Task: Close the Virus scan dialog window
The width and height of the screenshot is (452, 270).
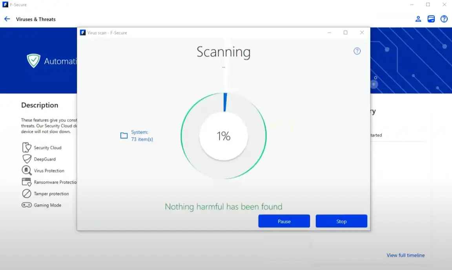Action: [x=362, y=33]
